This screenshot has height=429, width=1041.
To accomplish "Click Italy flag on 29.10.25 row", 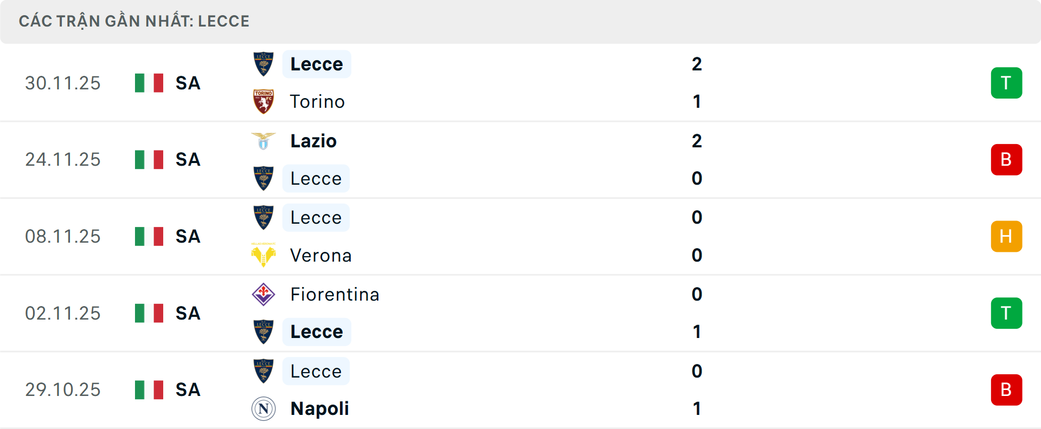I will (149, 390).
